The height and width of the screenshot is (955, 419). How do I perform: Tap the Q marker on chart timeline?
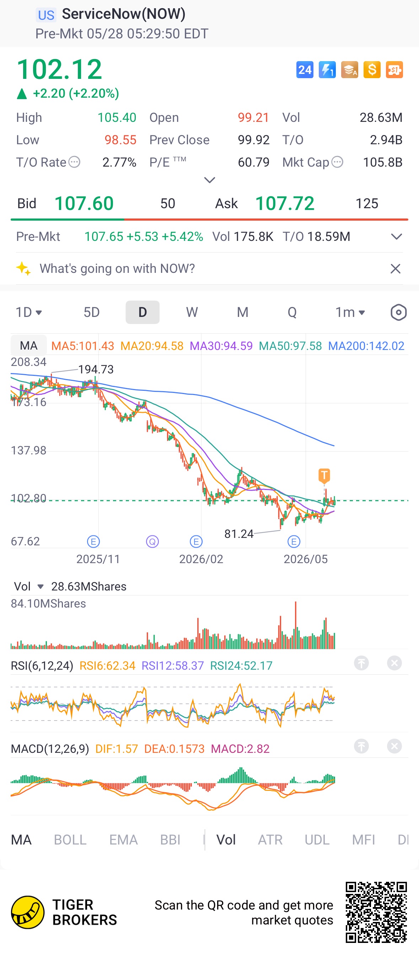[152, 542]
